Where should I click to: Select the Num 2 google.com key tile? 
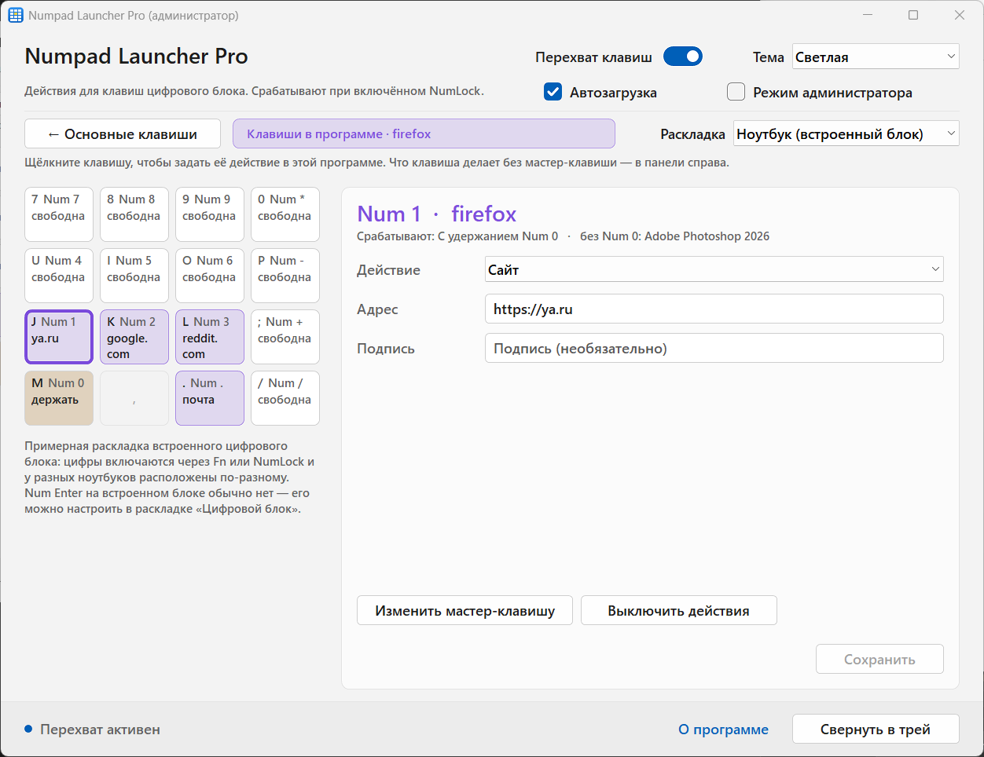point(134,337)
